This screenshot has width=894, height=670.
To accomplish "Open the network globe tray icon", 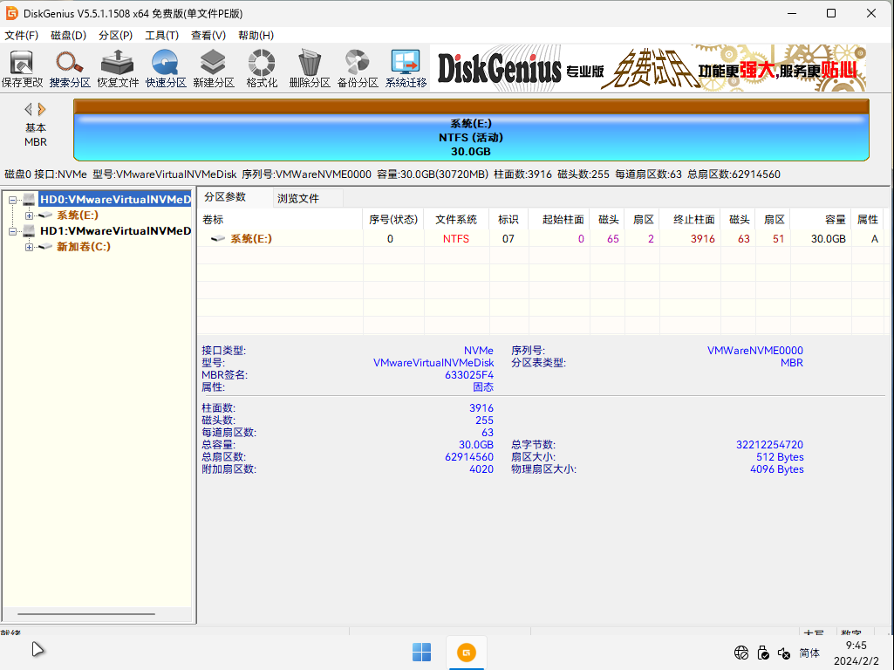I will (741, 653).
